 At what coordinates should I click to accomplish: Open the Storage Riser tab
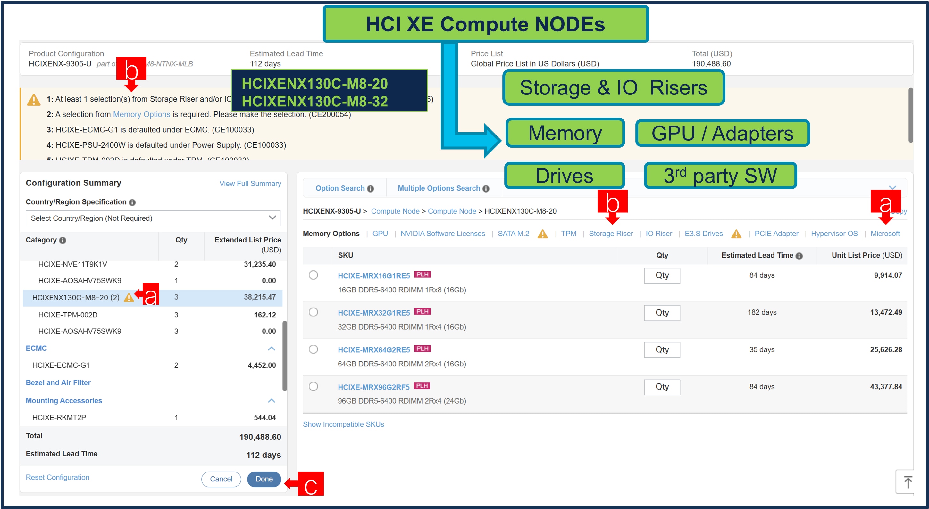(611, 234)
